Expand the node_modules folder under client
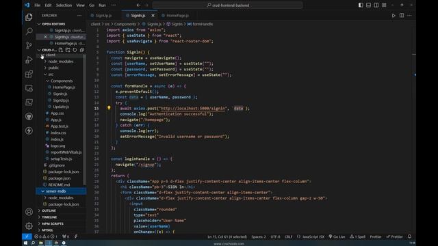 tap(61, 61)
